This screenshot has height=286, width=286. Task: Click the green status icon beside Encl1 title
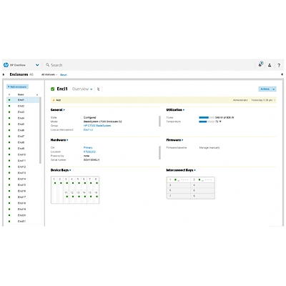[53, 89]
